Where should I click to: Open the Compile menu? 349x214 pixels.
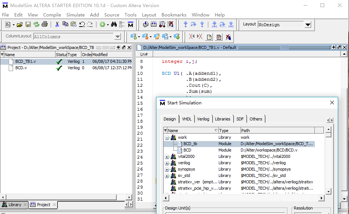[52, 15]
